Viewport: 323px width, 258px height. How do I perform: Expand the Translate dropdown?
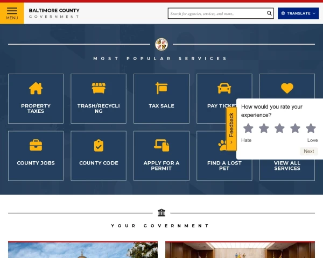298,13
